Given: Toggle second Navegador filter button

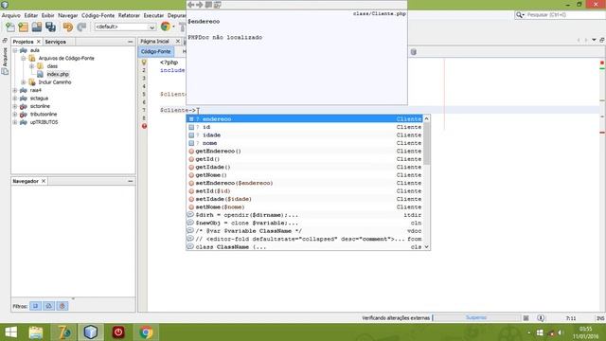Looking at the screenshot, I should (49, 306).
